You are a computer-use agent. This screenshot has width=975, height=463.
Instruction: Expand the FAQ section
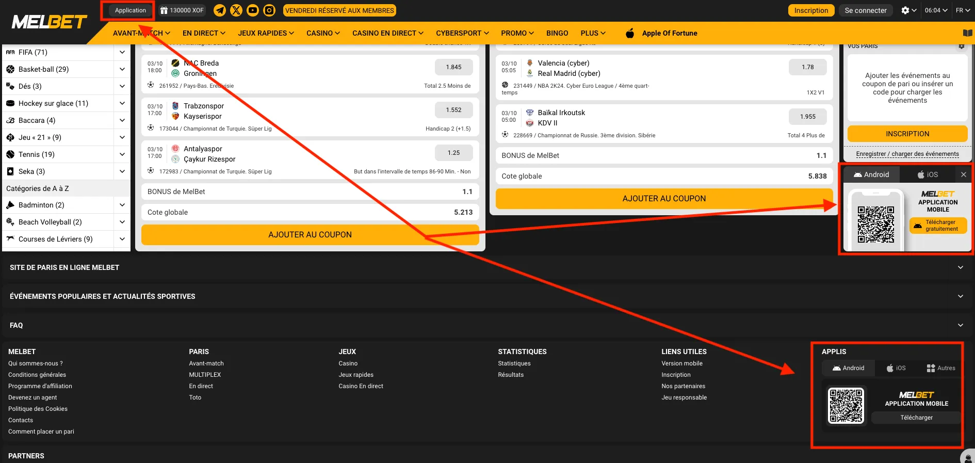960,325
